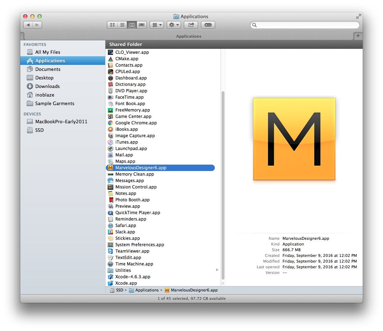Click the vertical scrollbar in file column
Viewport: 383px width, 331px height.
[223, 185]
